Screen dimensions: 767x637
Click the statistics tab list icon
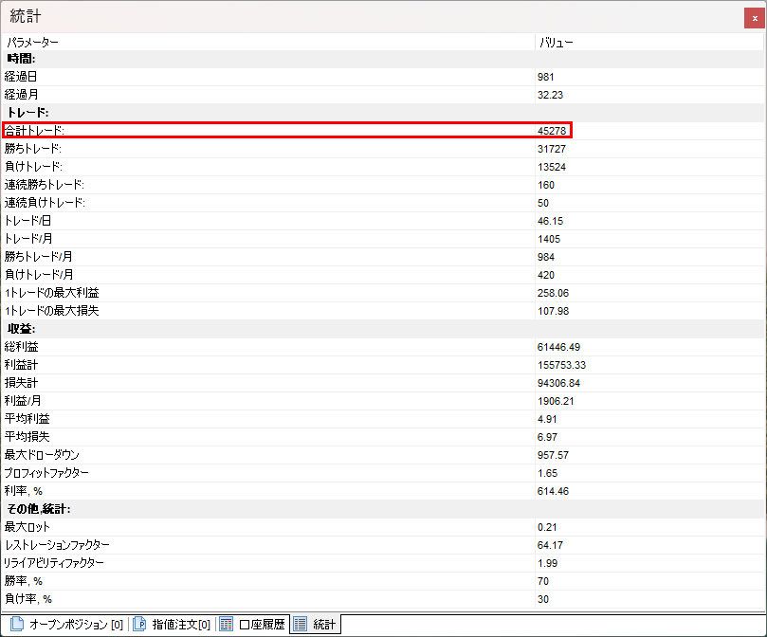click(301, 624)
